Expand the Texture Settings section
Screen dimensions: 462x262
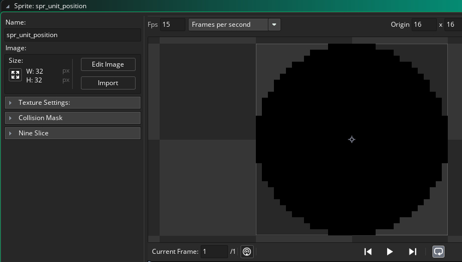pos(73,103)
